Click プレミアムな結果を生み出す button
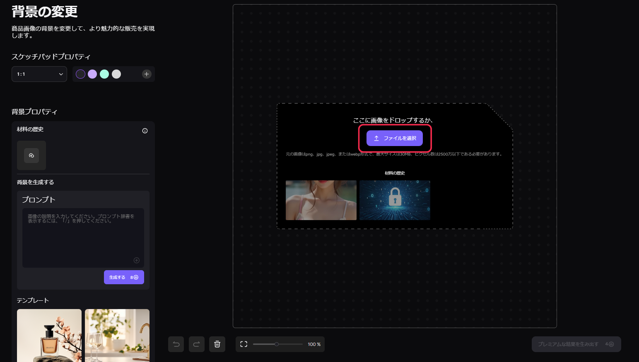This screenshot has width=639, height=362. (x=576, y=344)
